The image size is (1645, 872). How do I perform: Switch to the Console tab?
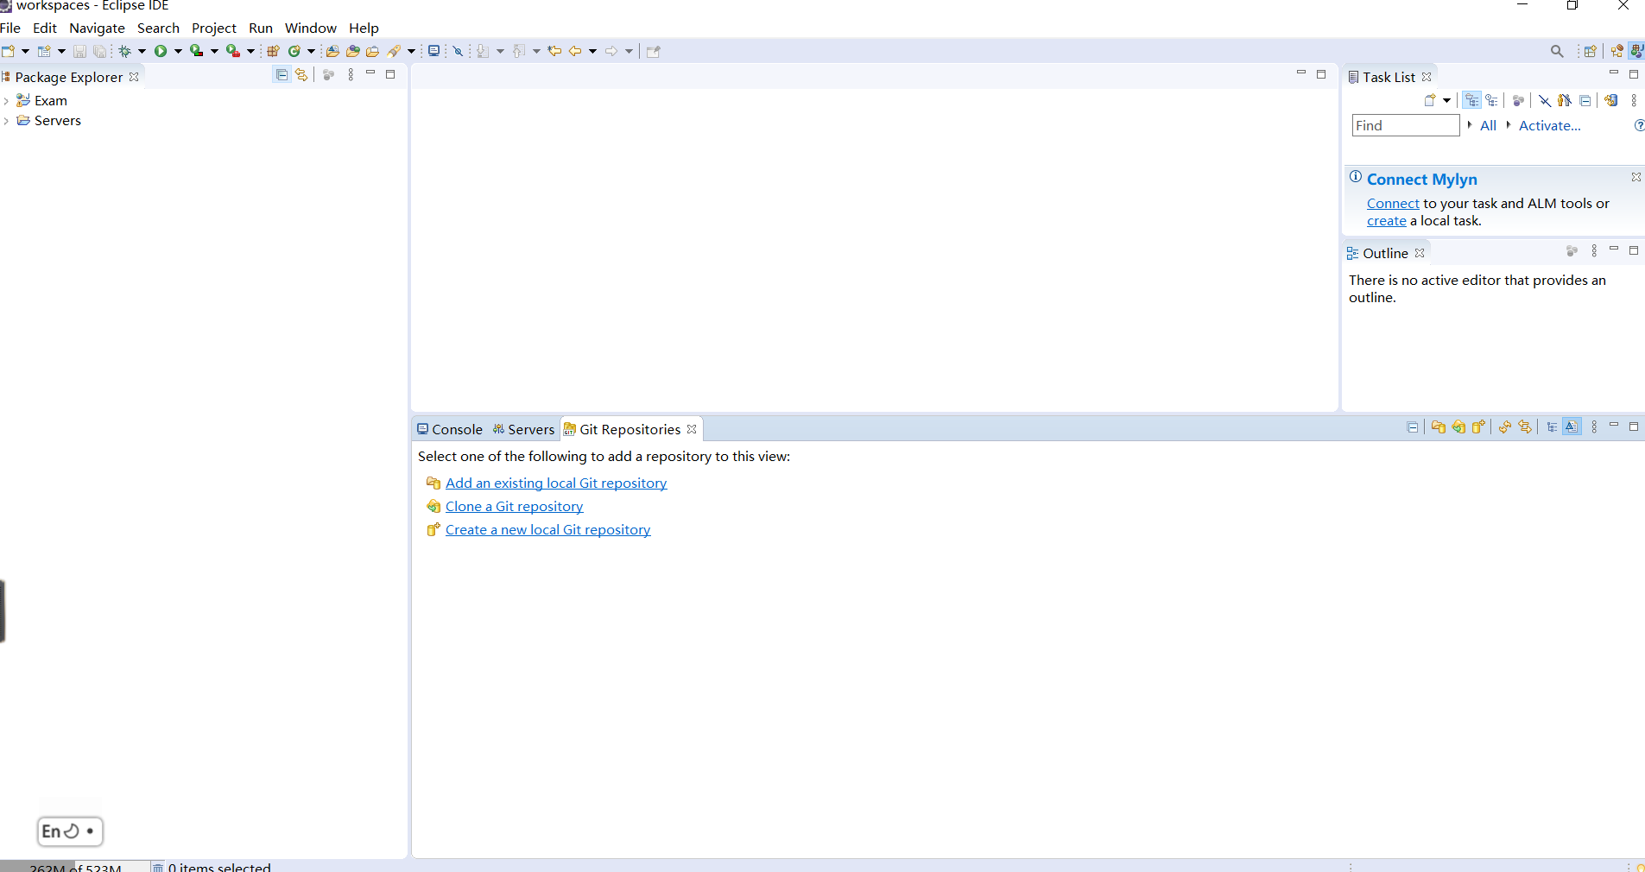(455, 429)
